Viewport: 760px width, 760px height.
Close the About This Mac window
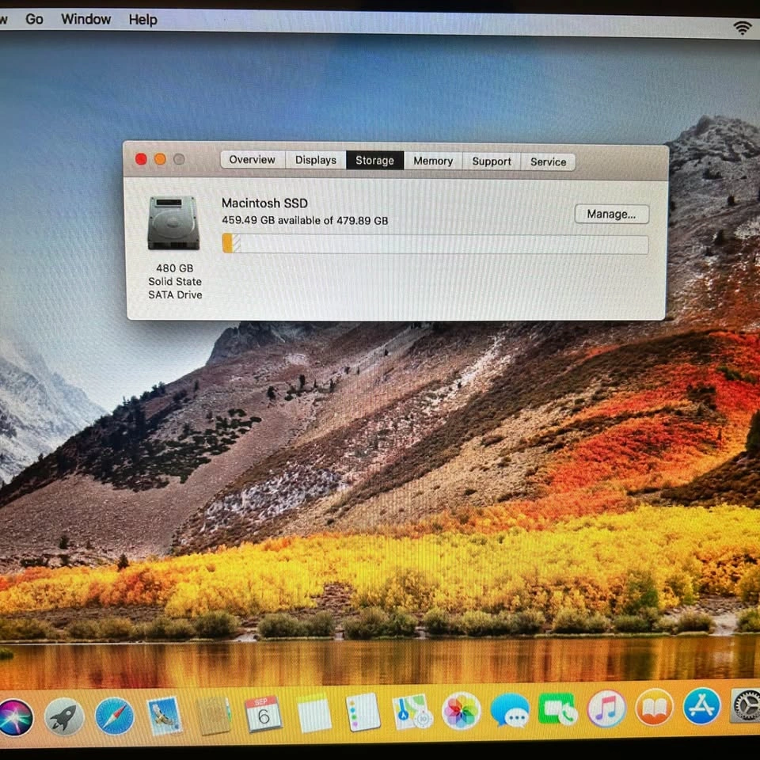tap(141, 159)
